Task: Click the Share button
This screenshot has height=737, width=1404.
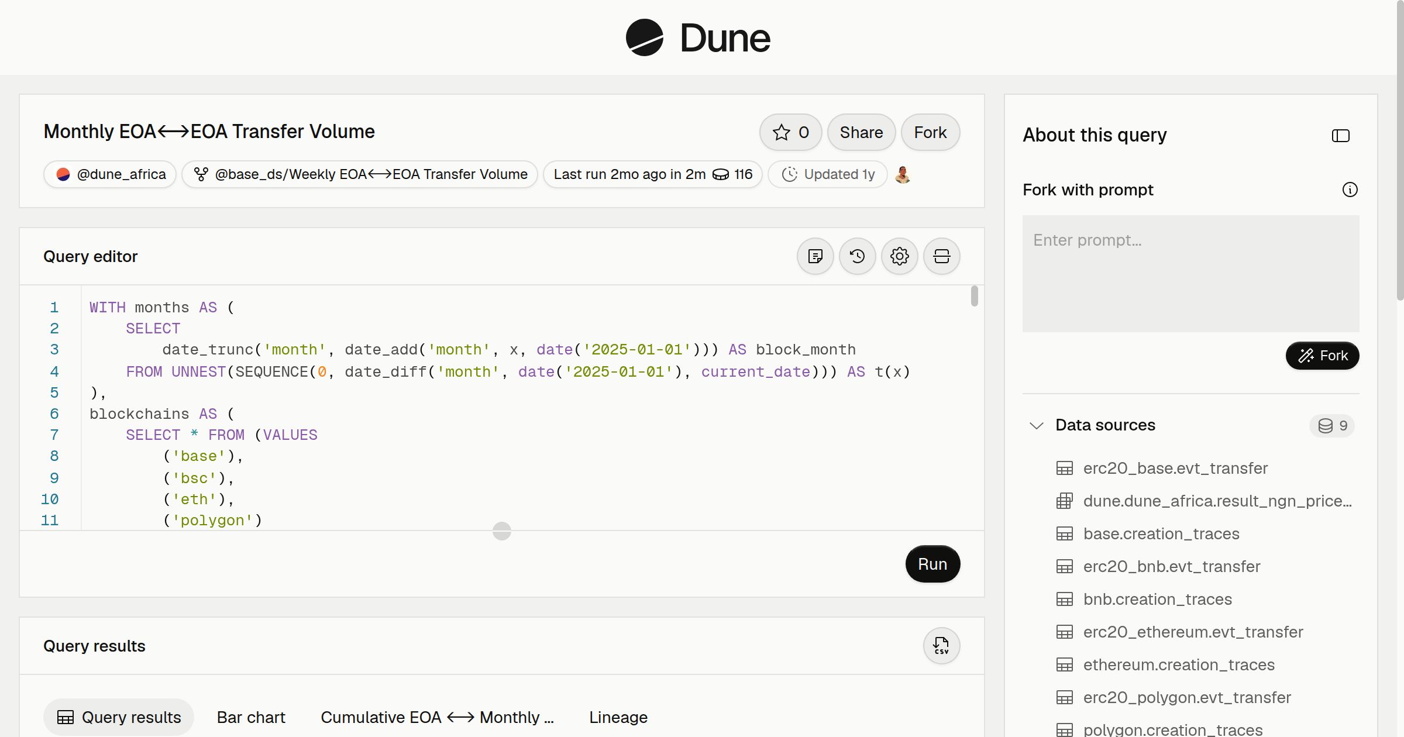Action: 861,132
